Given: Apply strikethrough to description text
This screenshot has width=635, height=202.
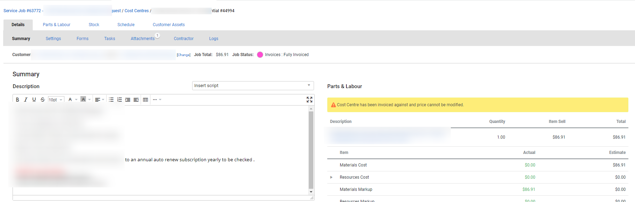Looking at the screenshot, I should click(x=42, y=100).
